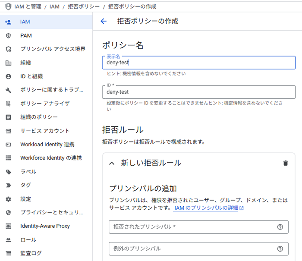Image resolution: width=302 pixels, height=261 pixels.
Task: Click the back arrow beside 拒否ポリシーの作成
Action: (104, 21)
